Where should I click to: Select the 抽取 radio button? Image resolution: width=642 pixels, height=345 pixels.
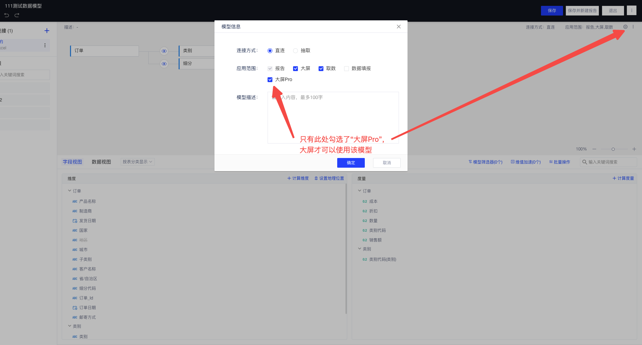pyautogui.click(x=295, y=51)
